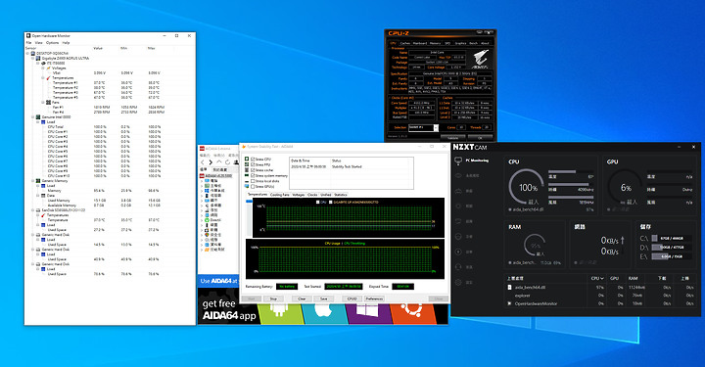Open the CPU-Z processor Selection dropdown

tap(436, 127)
